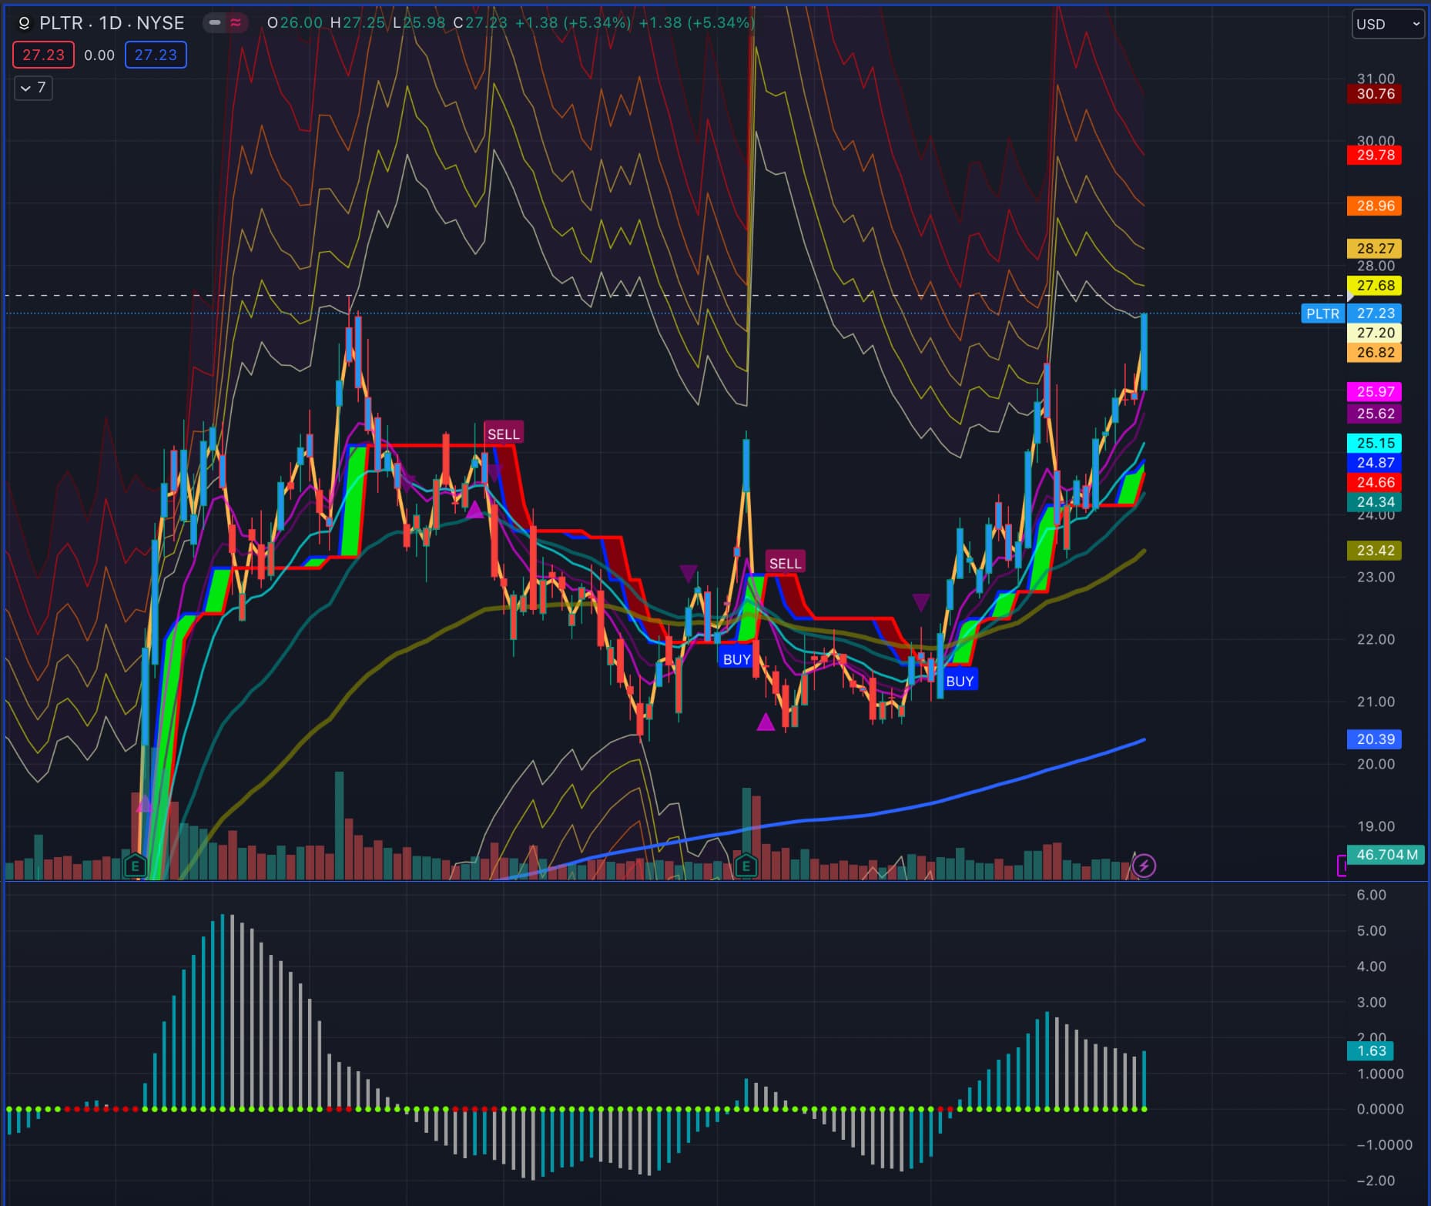Click the high value H27.25
The width and height of the screenshot is (1431, 1206).
point(357,23)
